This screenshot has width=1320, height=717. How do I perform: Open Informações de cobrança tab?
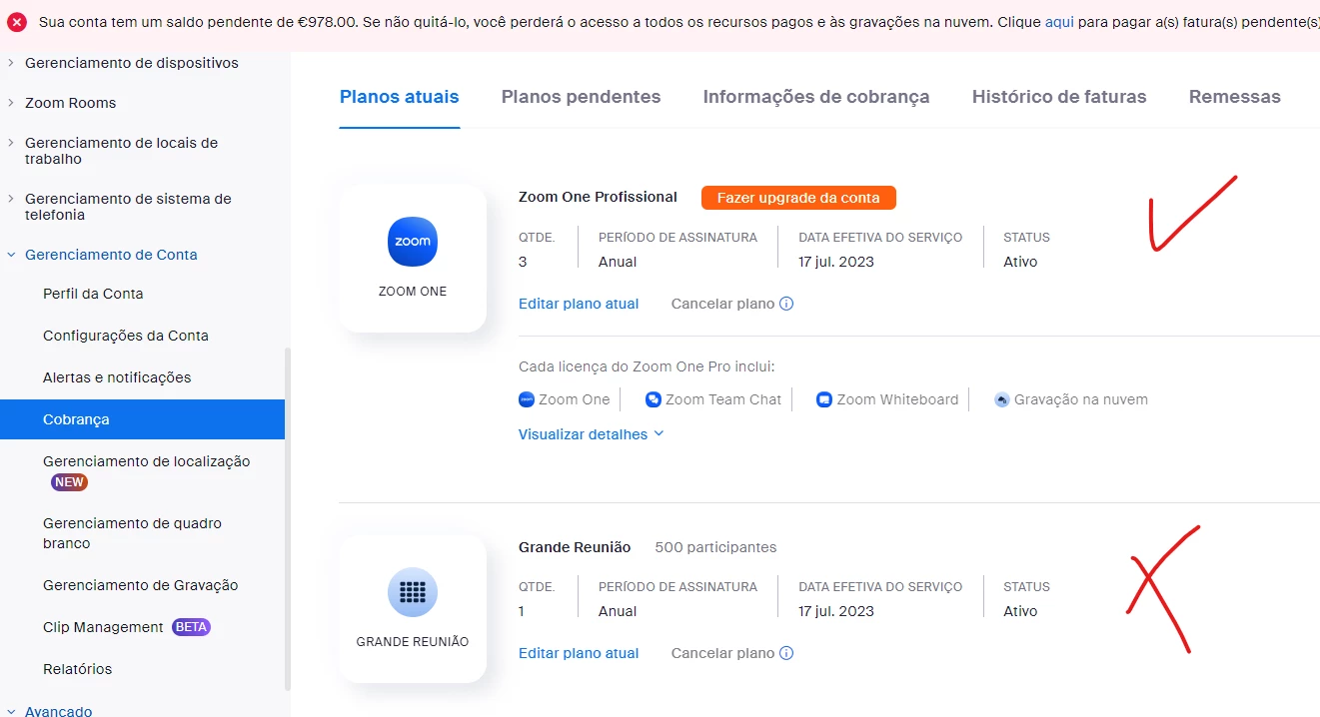coord(816,97)
